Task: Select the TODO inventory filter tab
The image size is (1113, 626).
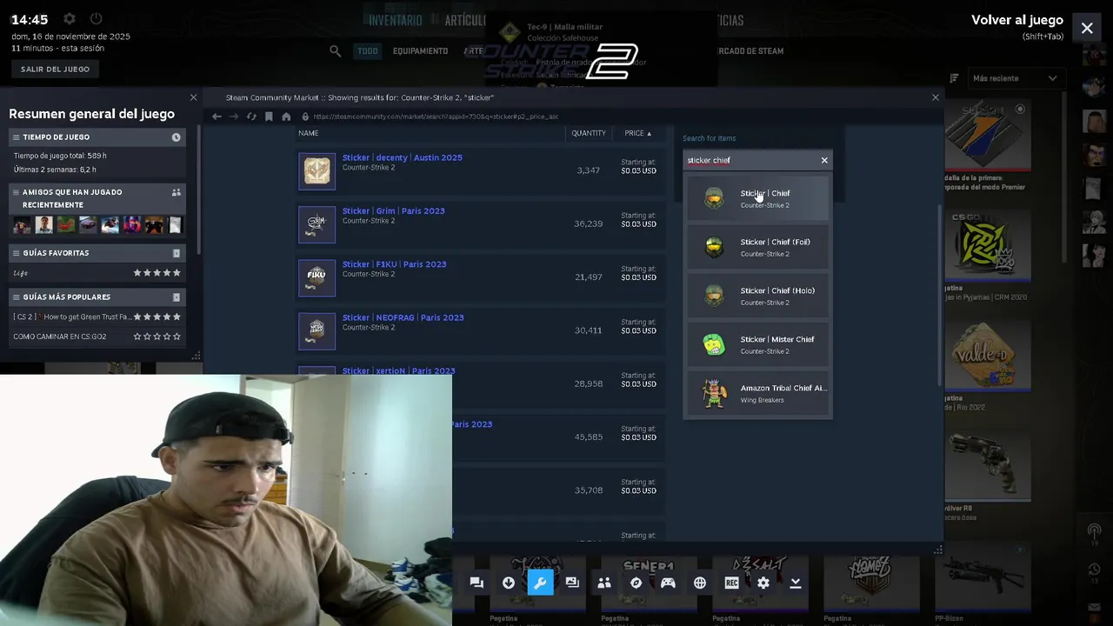Action: [x=368, y=51]
